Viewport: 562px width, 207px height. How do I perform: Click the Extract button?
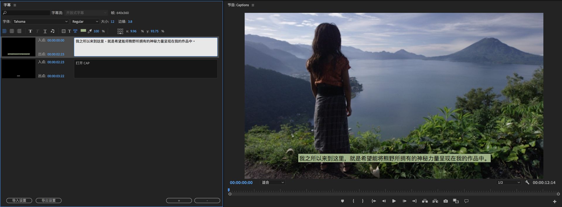pyautogui.click(x=435, y=201)
